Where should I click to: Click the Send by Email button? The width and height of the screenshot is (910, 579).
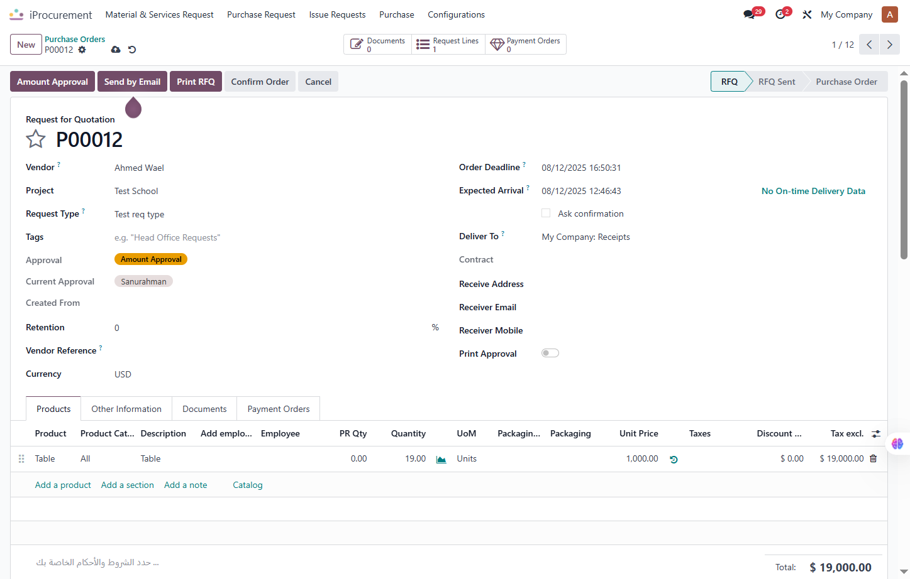[132, 82]
